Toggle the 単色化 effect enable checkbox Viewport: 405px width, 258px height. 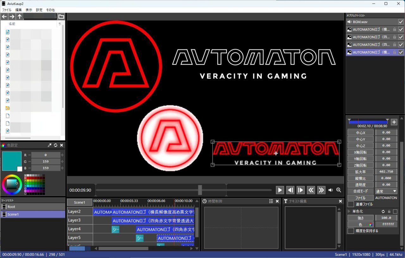pyautogui.click(x=395, y=211)
